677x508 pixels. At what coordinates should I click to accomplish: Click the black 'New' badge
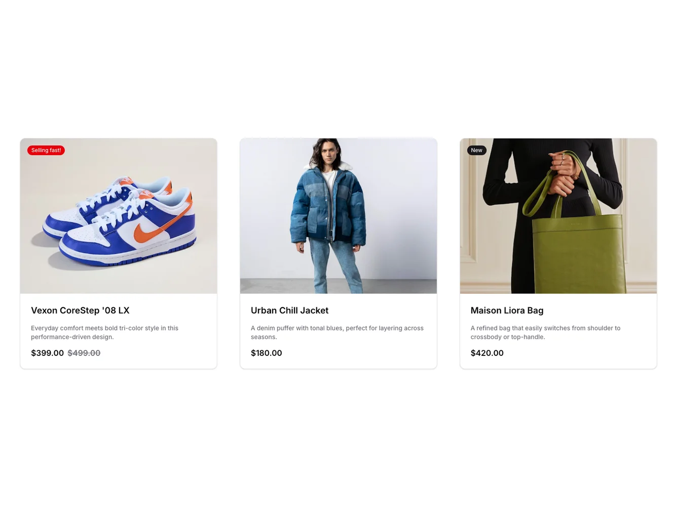coord(476,150)
